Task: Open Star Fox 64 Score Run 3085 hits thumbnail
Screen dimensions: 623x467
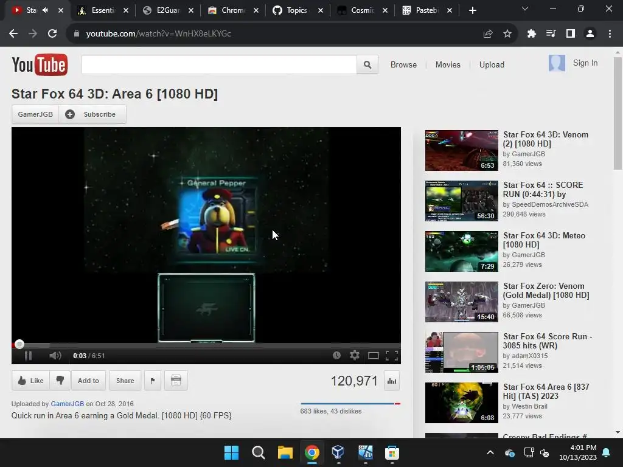Action: coord(461,352)
